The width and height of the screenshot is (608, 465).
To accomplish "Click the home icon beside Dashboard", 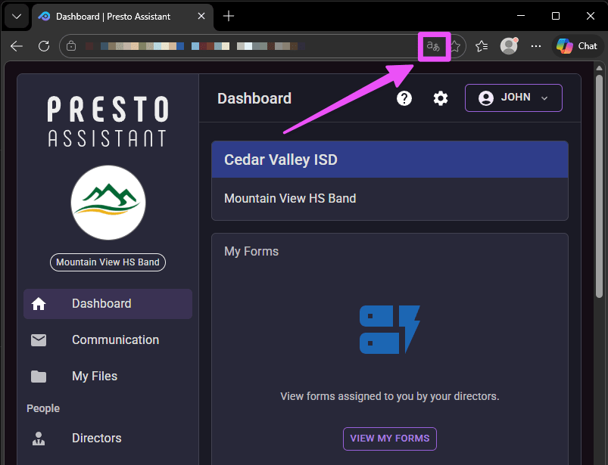I will 39,304.
